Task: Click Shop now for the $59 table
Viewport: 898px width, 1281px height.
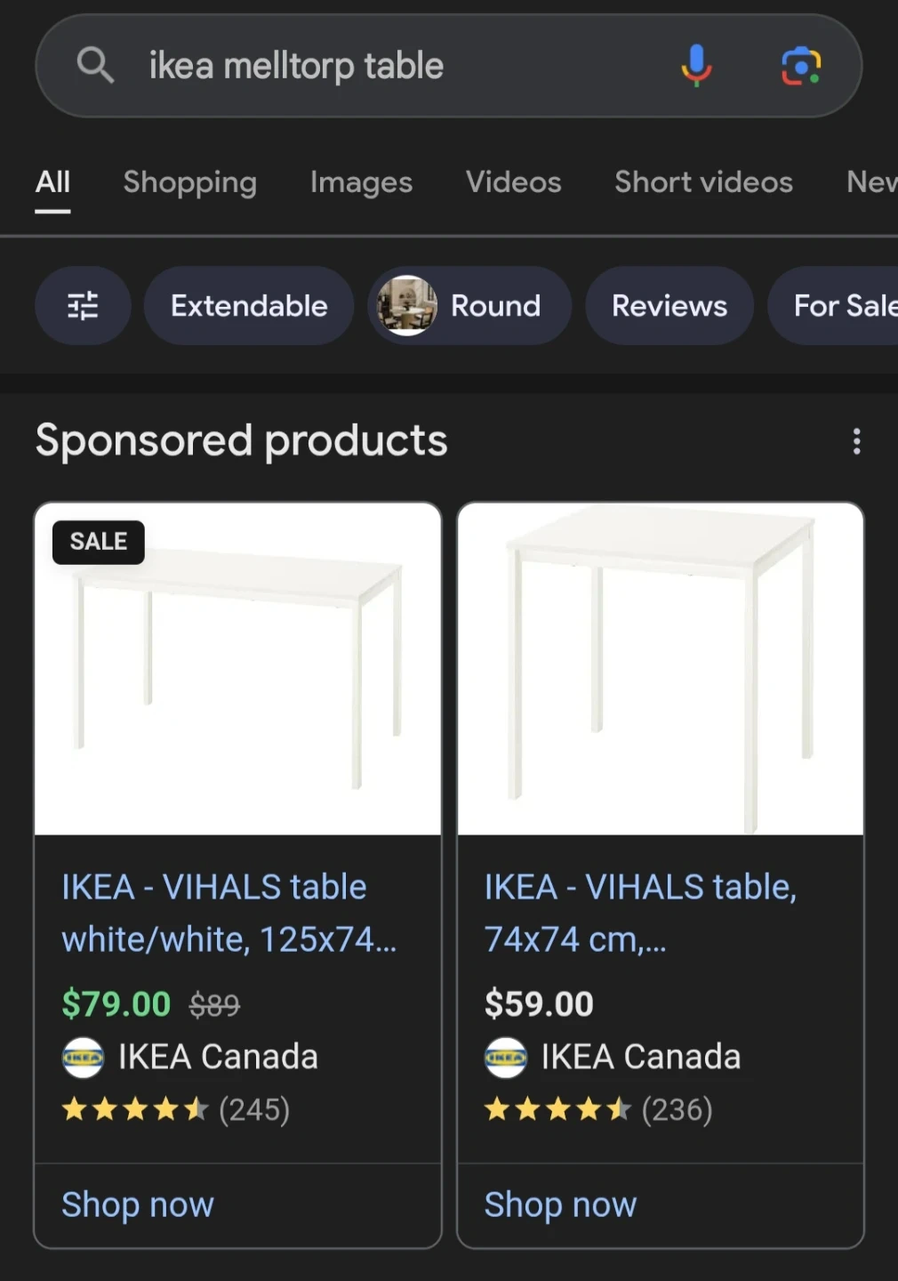Action: (560, 1204)
